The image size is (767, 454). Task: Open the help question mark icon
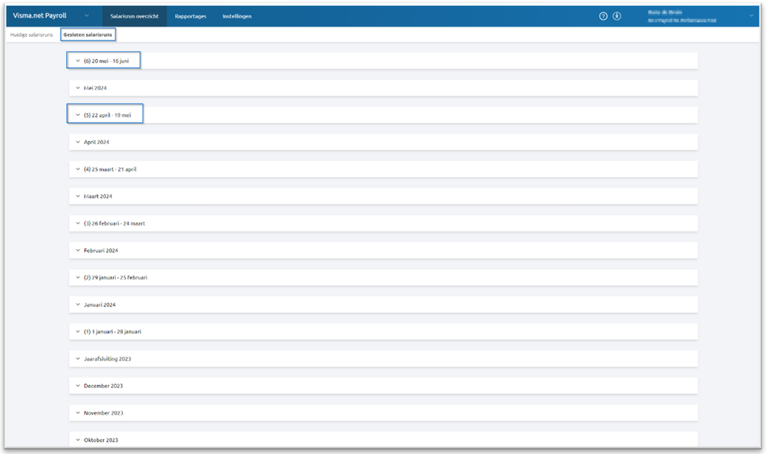[603, 16]
